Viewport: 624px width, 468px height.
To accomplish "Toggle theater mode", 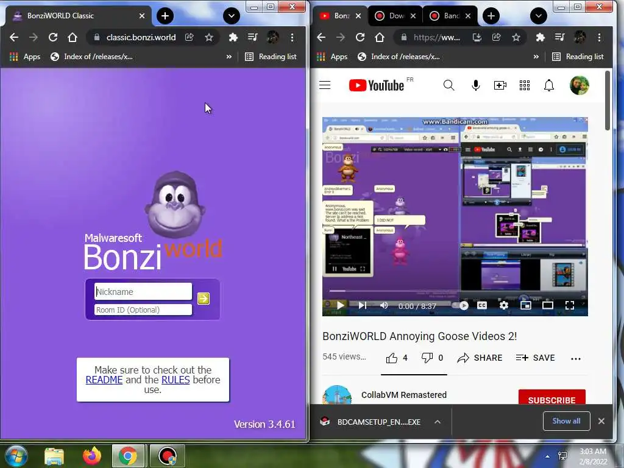I will pos(548,305).
